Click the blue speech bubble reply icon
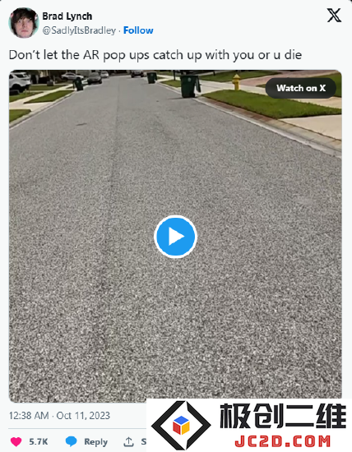The height and width of the screenshot is (452, 352). [71, 441]
